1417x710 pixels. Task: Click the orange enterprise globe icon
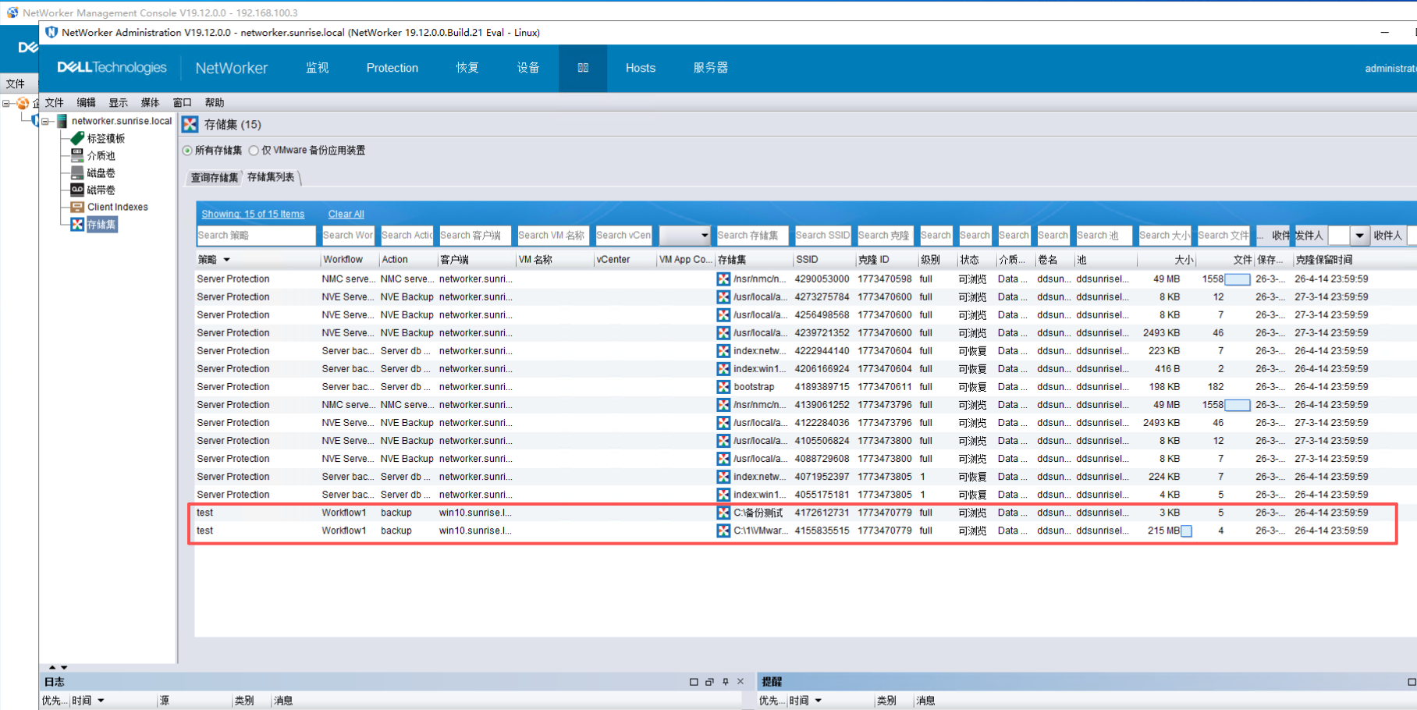[23, 103]
